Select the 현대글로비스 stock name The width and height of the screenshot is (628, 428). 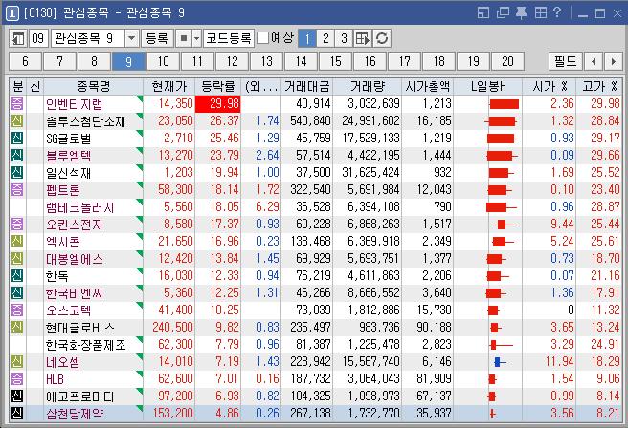(x=80, y=328)
